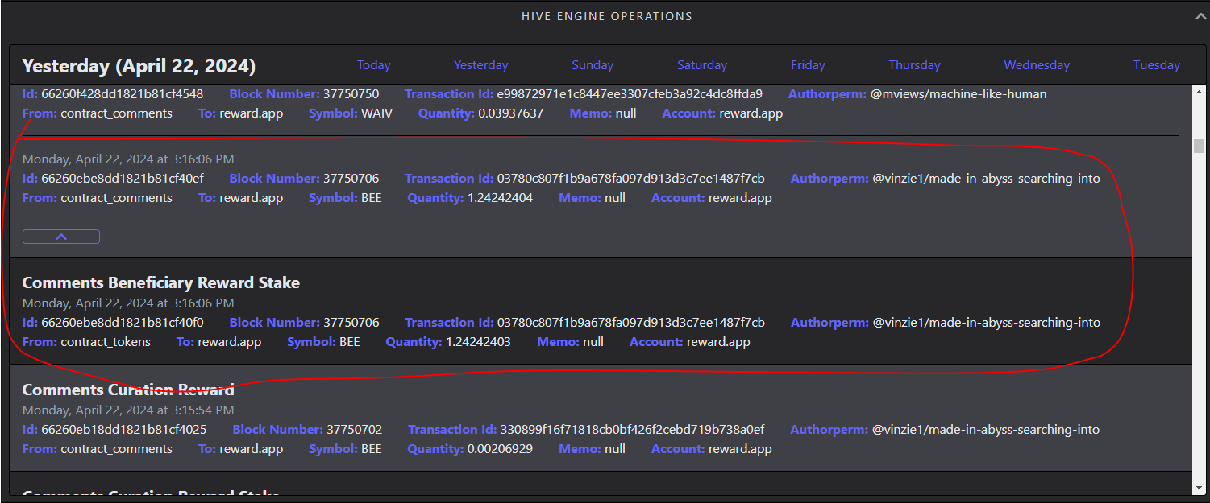The height and width of the screenshot is (503, 1210).
Task: Switch to the Today tab
Action: 373,65
